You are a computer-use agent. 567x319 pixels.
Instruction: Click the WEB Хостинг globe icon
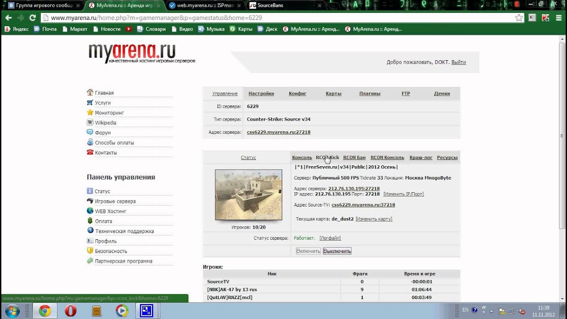[90, 211]
